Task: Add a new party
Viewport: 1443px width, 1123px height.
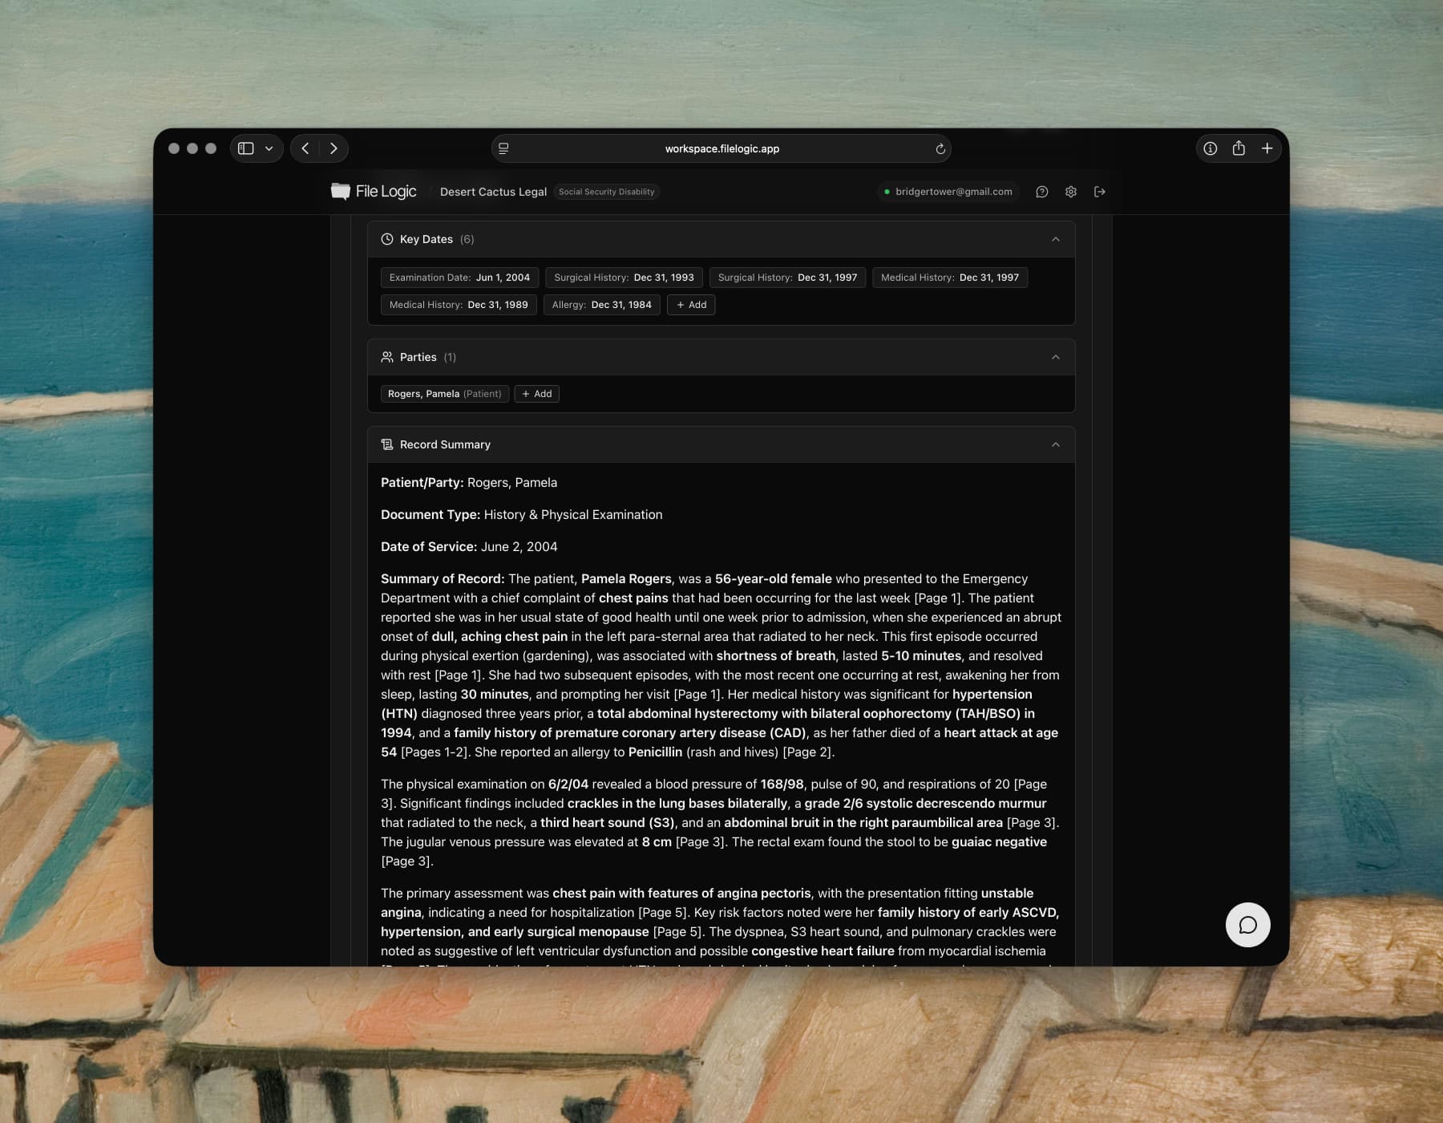Action: tap(536, 394)
